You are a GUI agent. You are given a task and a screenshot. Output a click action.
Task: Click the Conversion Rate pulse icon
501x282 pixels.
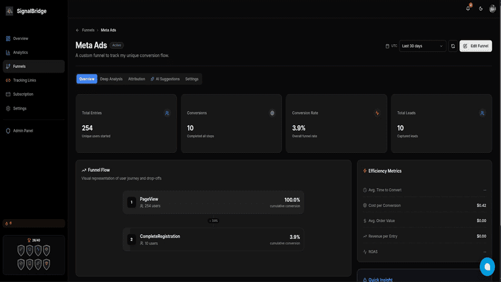coord(377,113)
